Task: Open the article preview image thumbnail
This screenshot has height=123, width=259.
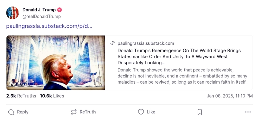Action: [x=56, y=63]
